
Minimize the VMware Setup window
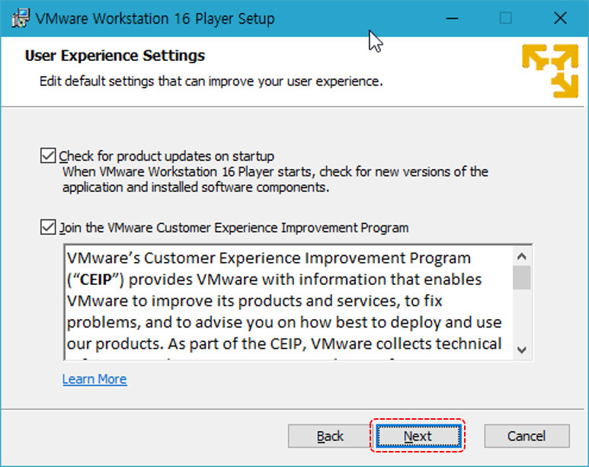(x=453, y=18)
